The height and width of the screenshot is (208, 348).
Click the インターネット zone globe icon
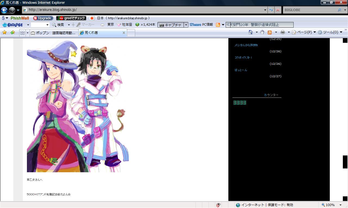click(x=238, y=205)
